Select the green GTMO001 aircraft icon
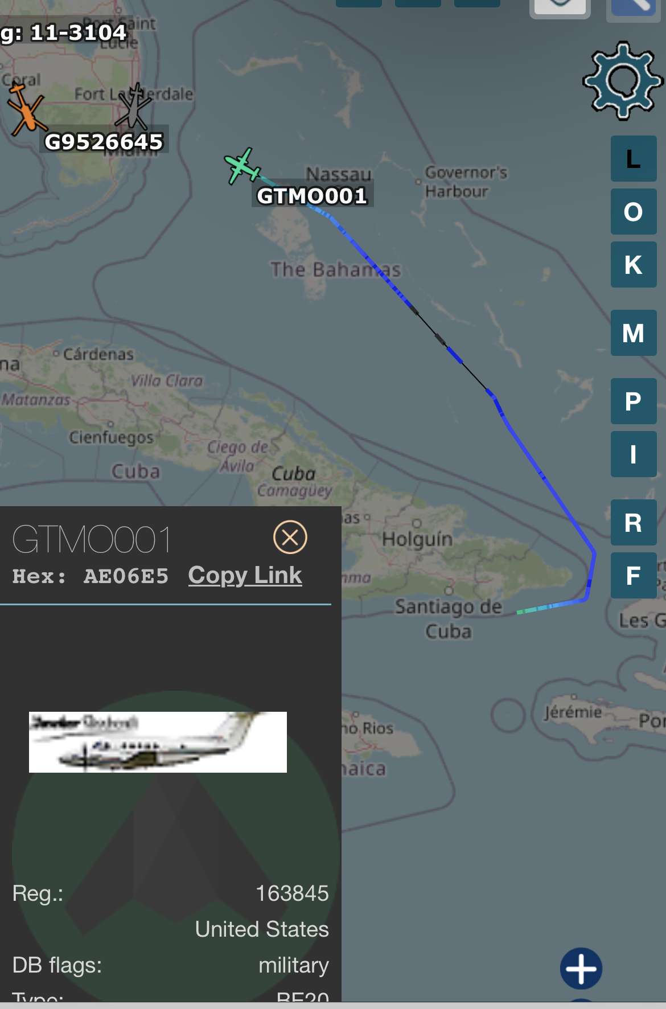 [x=242, y=166]
